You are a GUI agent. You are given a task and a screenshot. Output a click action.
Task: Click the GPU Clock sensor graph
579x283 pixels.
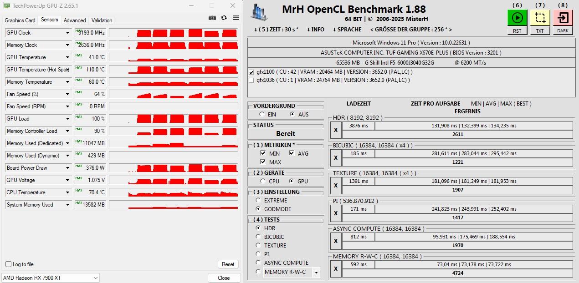click(173, 33)
